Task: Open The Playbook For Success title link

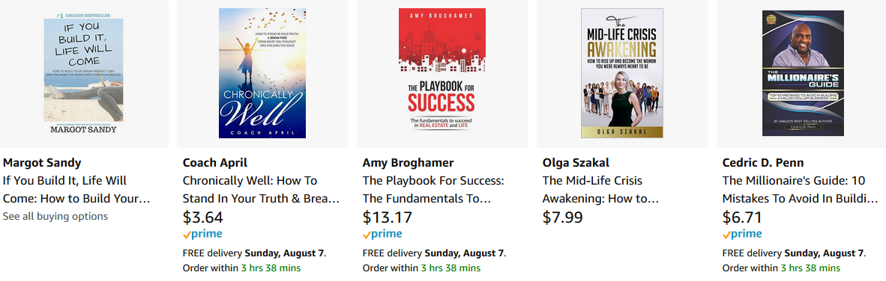Action: coord(433,190)
